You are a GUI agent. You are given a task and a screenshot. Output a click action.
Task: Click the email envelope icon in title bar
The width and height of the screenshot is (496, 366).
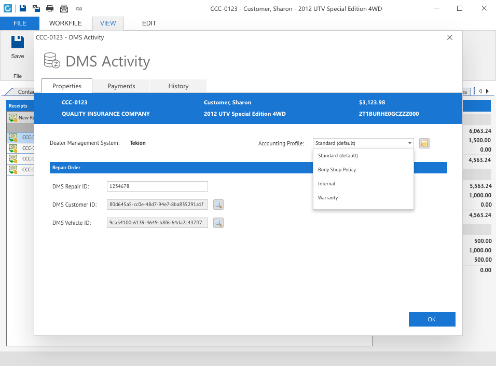click(x=64, y=8)
